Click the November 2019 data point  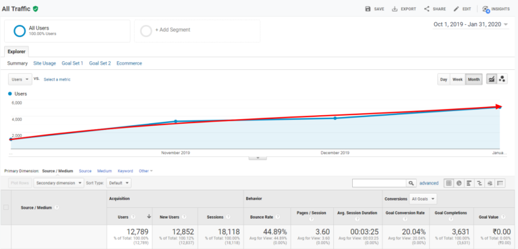(x=175, y=121)
